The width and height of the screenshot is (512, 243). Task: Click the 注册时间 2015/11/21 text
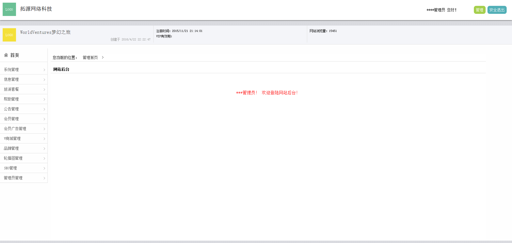tap(179, 31)
